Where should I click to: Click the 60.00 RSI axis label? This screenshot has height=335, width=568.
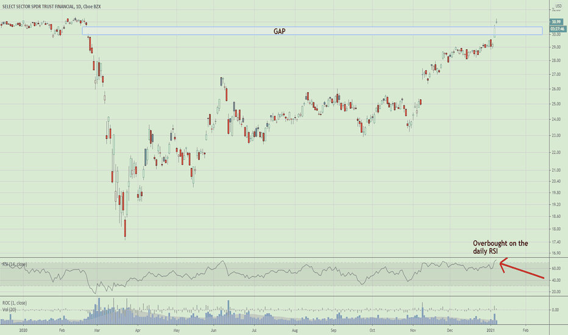pos(556,269)
